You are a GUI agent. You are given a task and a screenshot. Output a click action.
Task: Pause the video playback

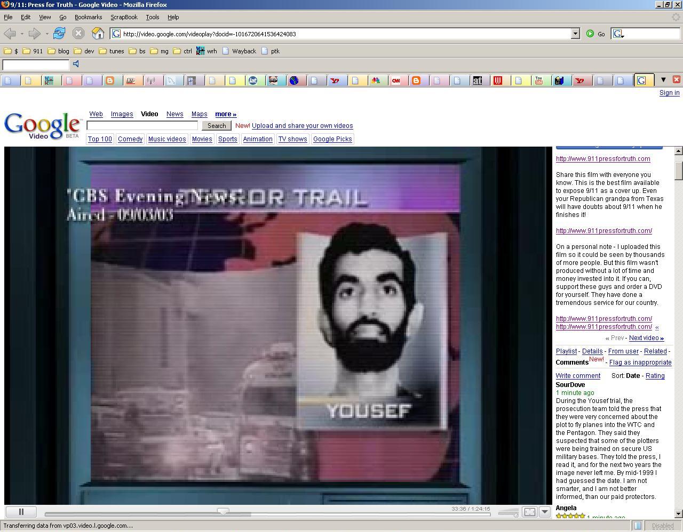coord(21,512)
